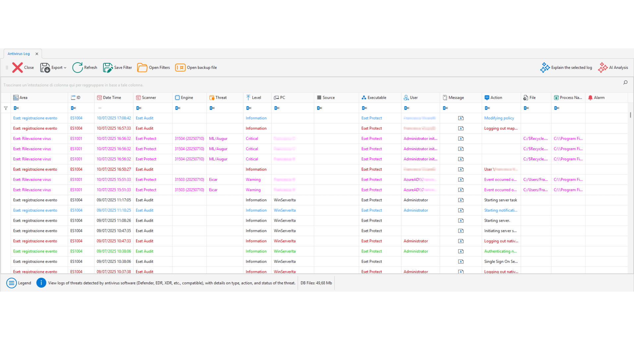Close the Antivirus Log tab
634x340 pixels.
pos(37,54)
